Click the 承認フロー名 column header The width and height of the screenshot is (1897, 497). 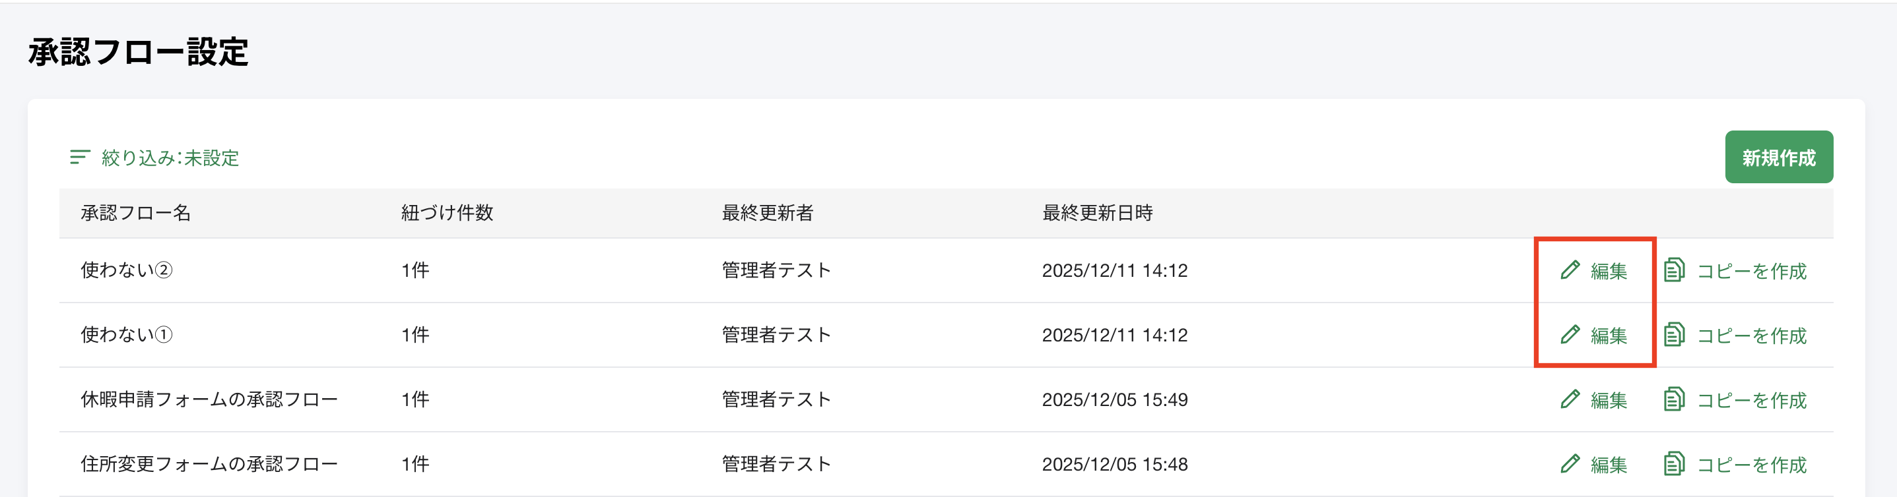click(x=135, y=213)
